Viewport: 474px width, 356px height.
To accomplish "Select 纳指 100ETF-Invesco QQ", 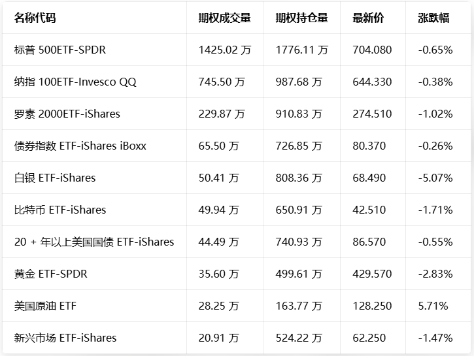I will (75, 82).
